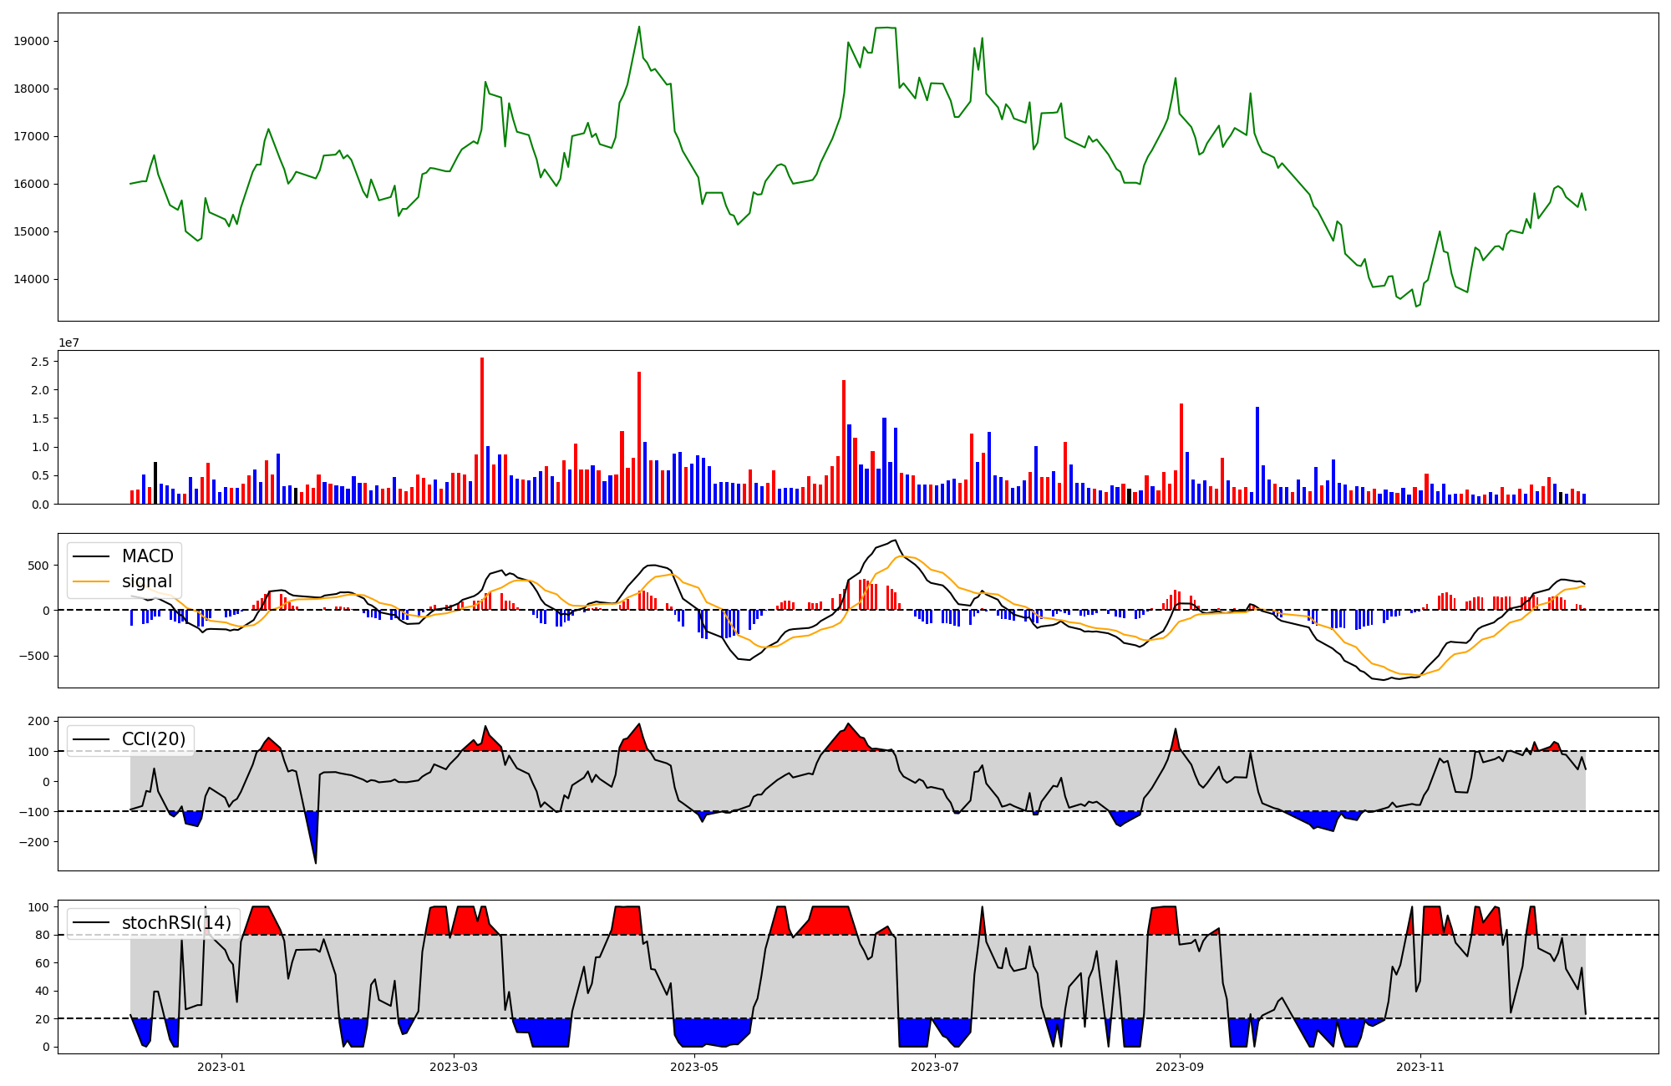Click the 1e7 volume scale exponent
Screen dimensions: 1671x1086
(69, 343)
